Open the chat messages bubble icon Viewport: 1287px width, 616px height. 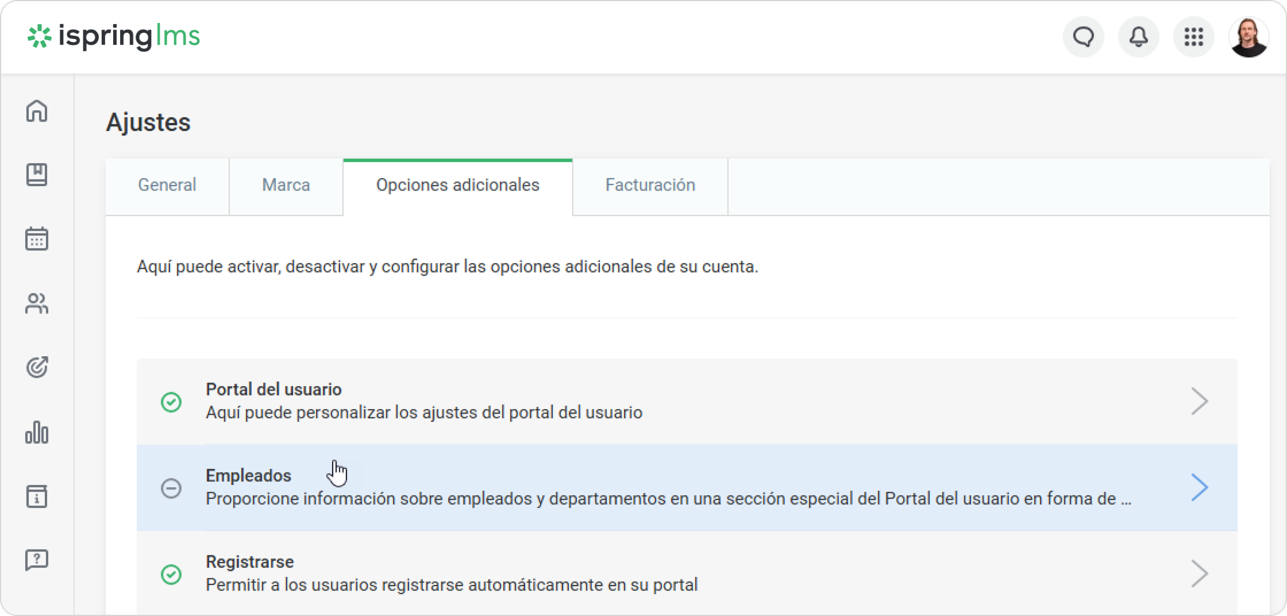click(1083, 37)
